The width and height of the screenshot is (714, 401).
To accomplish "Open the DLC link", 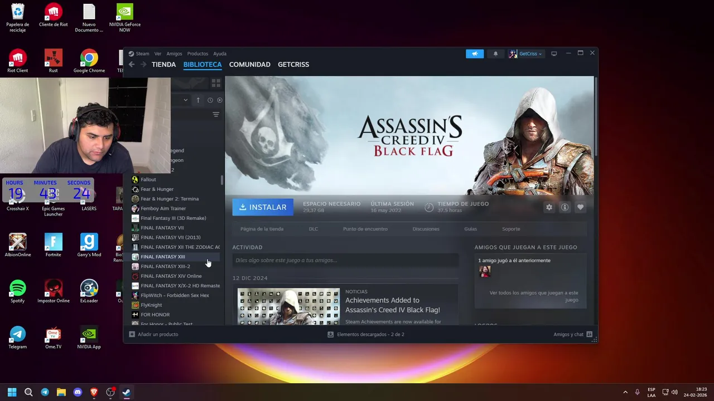I will pyautogui.click(x=313, y=229).
